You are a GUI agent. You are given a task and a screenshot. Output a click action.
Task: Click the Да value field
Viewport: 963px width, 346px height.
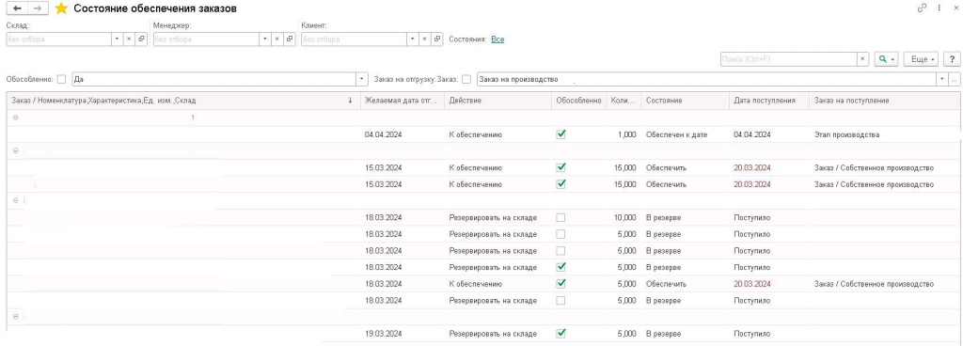(213, 80)
